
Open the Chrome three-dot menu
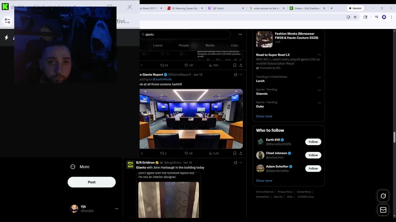tap(391, 17)
